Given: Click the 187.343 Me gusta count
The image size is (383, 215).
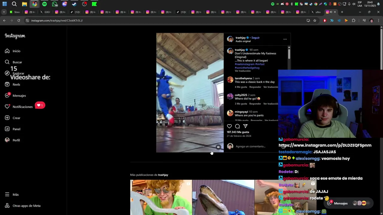Looking at the screenshot, I should coord(238,132).
